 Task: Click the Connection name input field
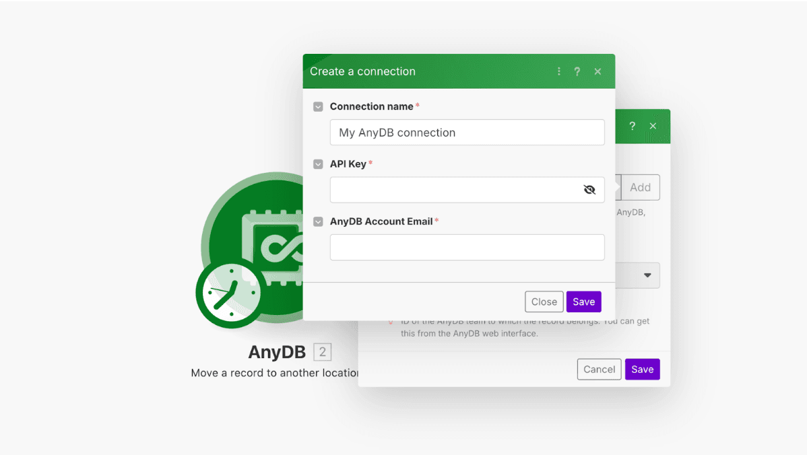(x=467, y=133)
